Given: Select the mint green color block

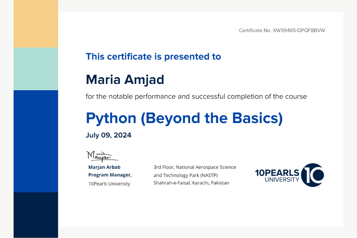Looking at the screenshot, I should [x=36, y=69].
